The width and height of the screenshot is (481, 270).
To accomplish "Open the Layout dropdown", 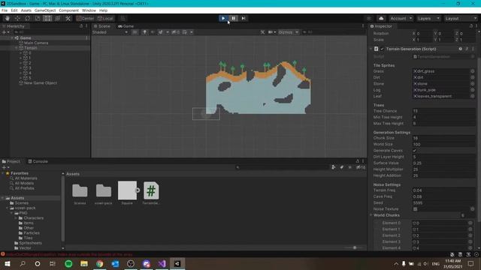I will [461, 18].
